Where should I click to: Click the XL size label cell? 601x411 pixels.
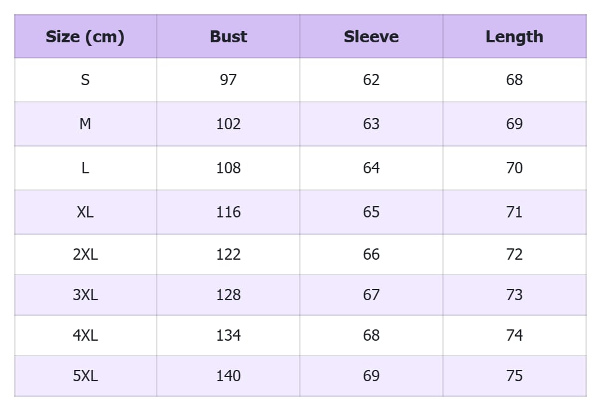(85, 212)
